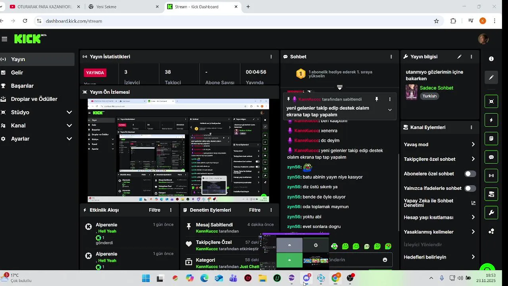The width and height of the screenshot is (508, 286).
Task: Open Kanal Eylemleri three-dot menu
Action: [471, 128]
